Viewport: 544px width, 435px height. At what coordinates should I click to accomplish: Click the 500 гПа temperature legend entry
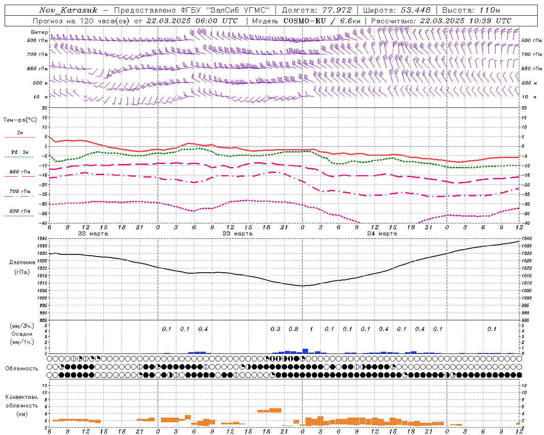click(20, 211)
